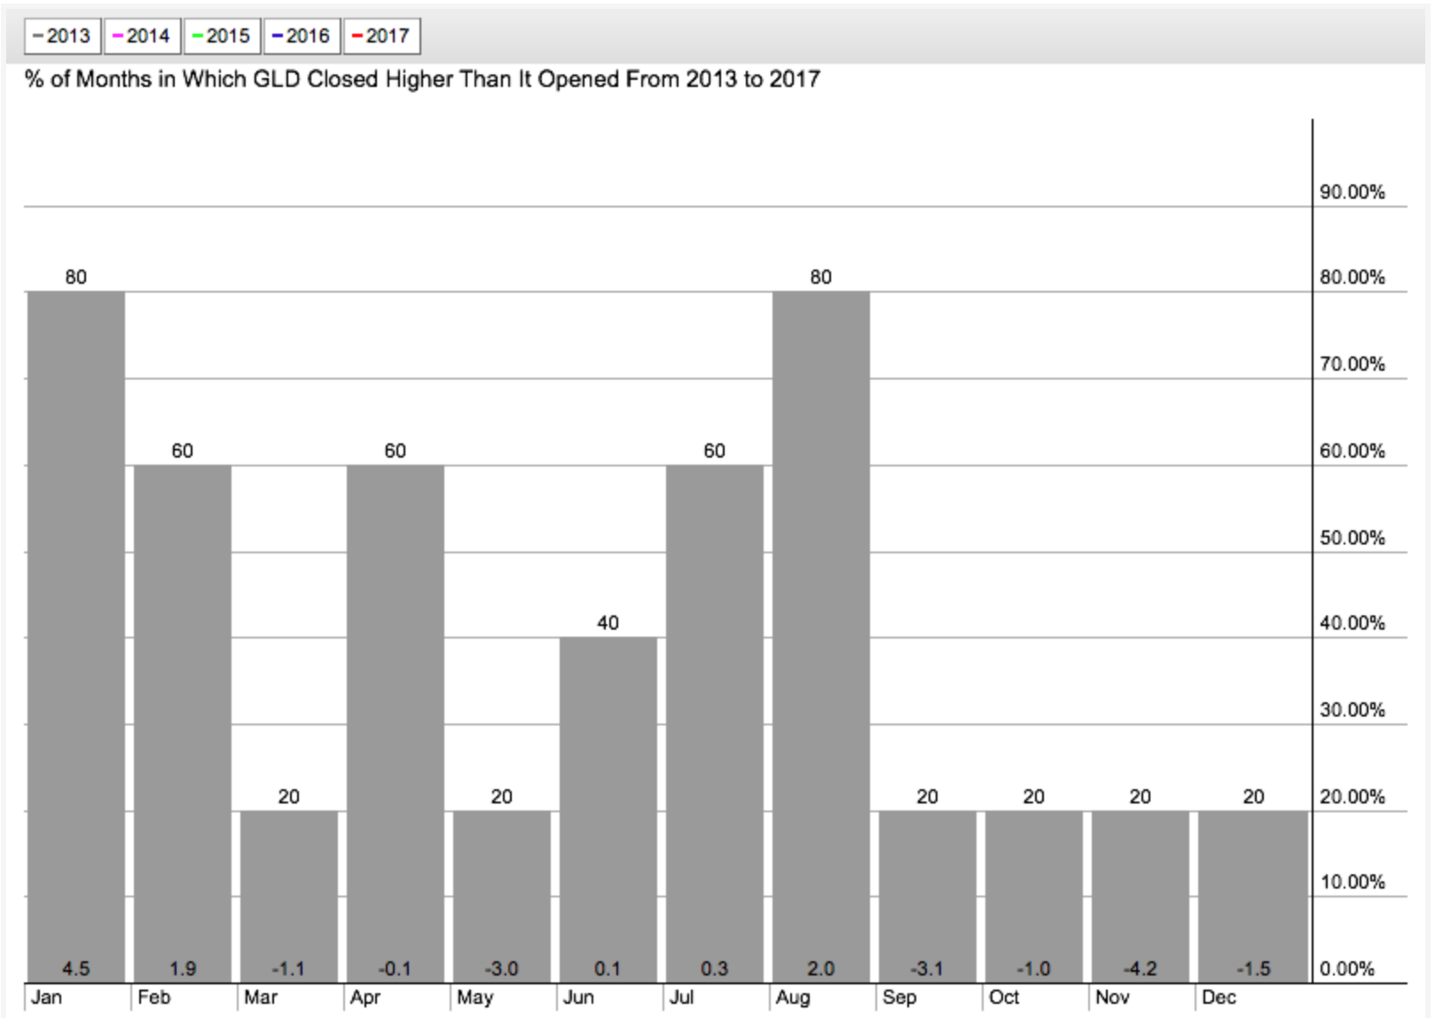Screen dimensions: 1435x1018
Task: Select the Nov month axis label
Action: click(1112, 998)
